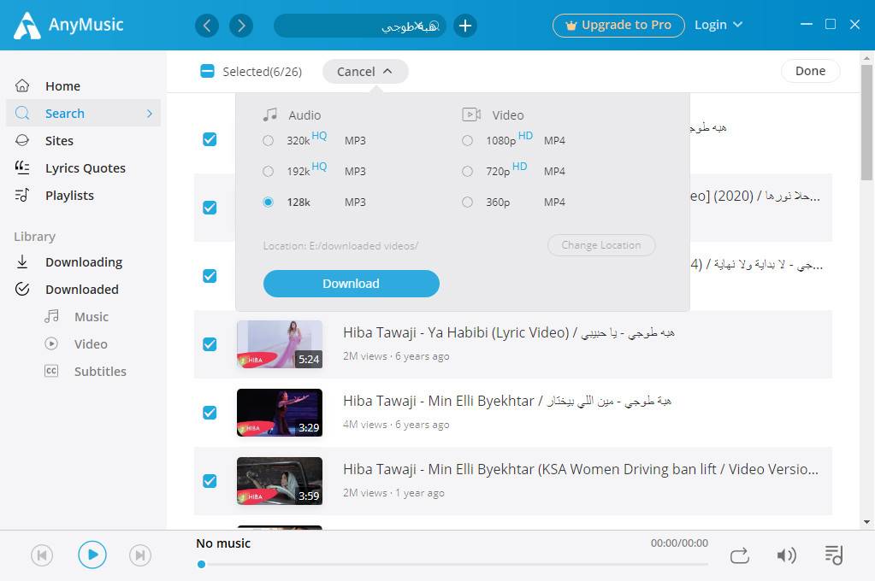This screenshot has width=875, height=581.
Task: Click the Audio note icon in format panel
Action: click(x=270, y=114)
